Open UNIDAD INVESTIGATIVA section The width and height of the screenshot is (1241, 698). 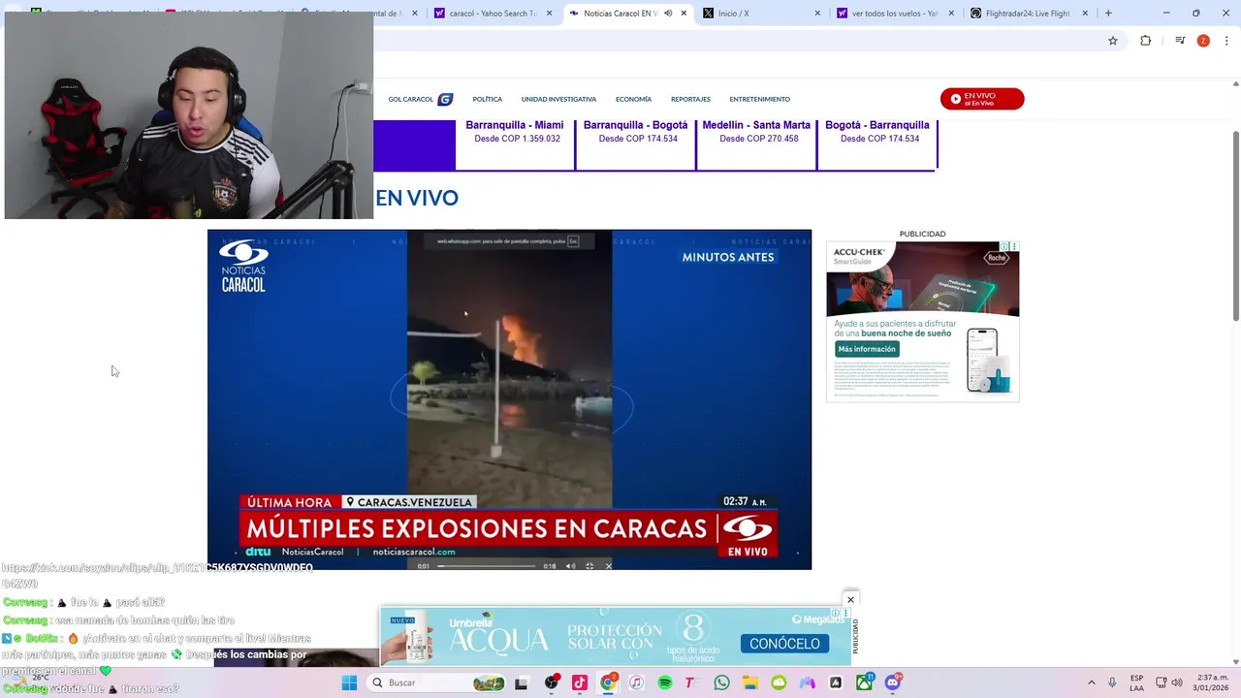click(558, 99)
